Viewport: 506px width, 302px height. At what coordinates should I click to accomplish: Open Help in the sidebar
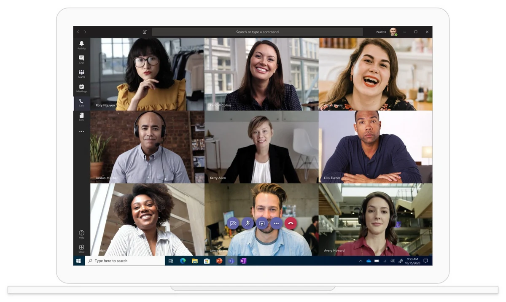click(x=81, y=235)
